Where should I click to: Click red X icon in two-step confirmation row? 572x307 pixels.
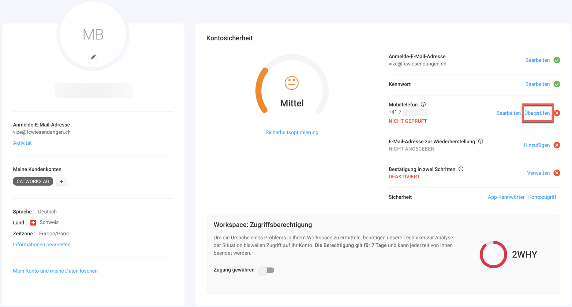(x=557, y=173)
